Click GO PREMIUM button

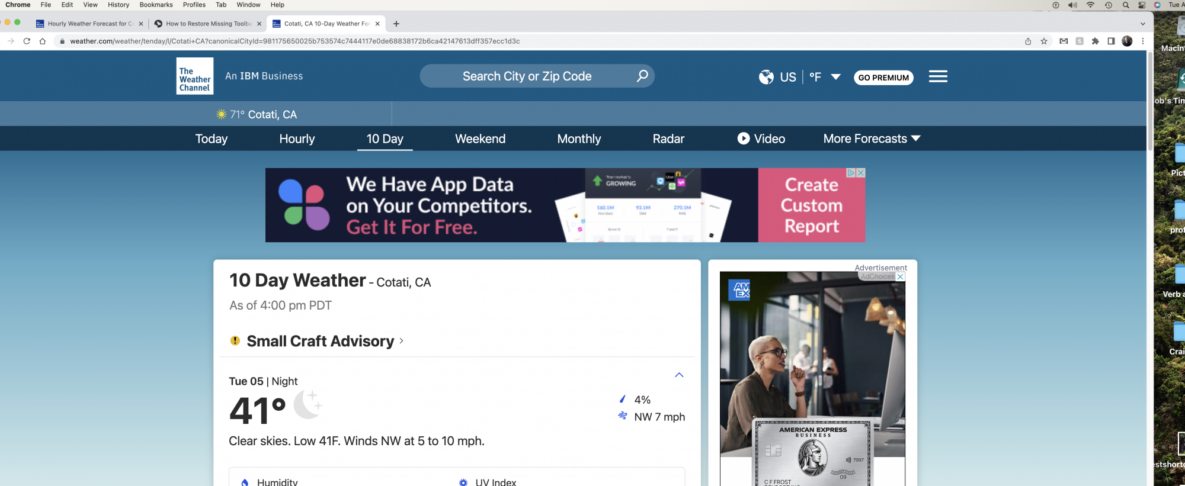pos(883,78)
